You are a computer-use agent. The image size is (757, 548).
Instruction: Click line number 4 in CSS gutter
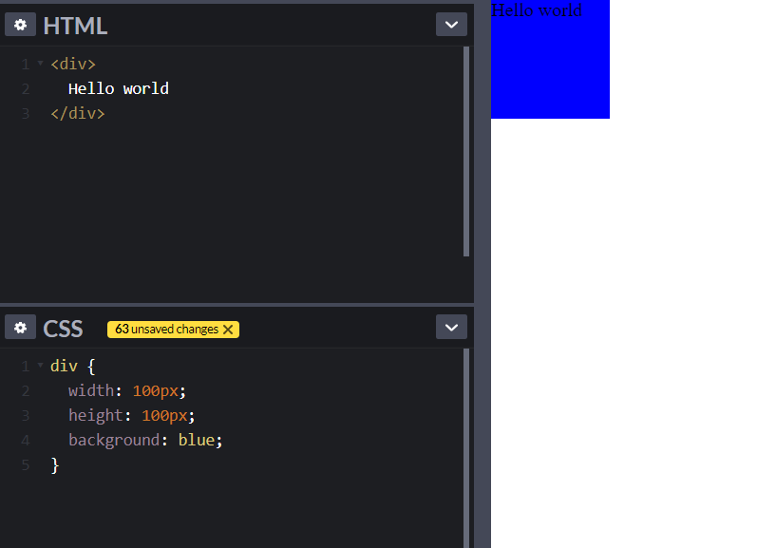click(26, 441)
